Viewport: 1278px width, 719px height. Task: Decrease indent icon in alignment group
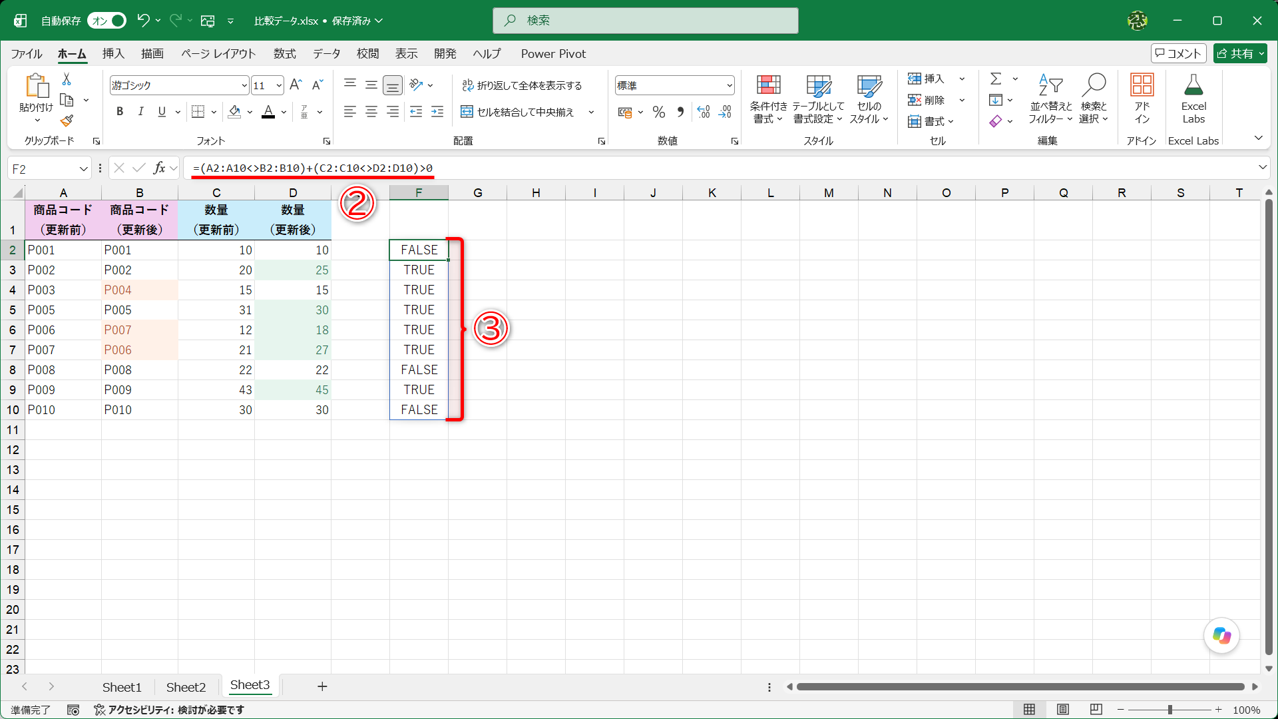pos(416,112)
